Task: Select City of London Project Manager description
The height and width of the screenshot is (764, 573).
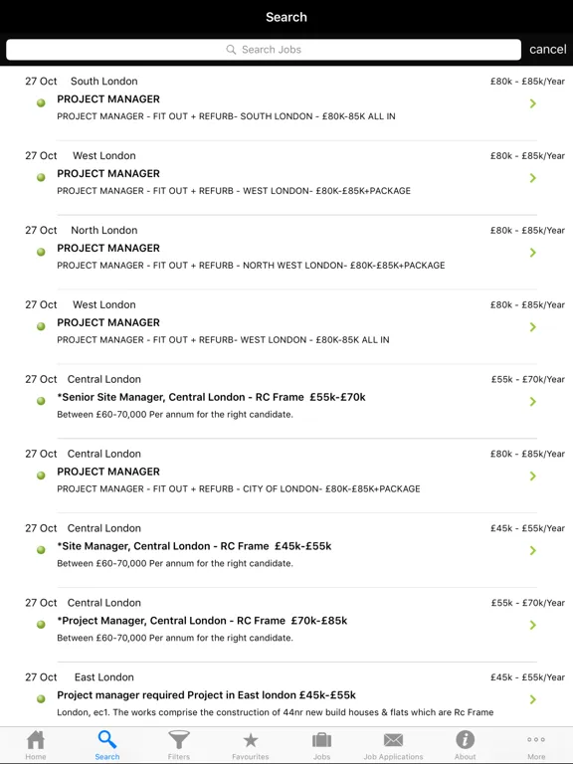Action: (x=239, y=488)
